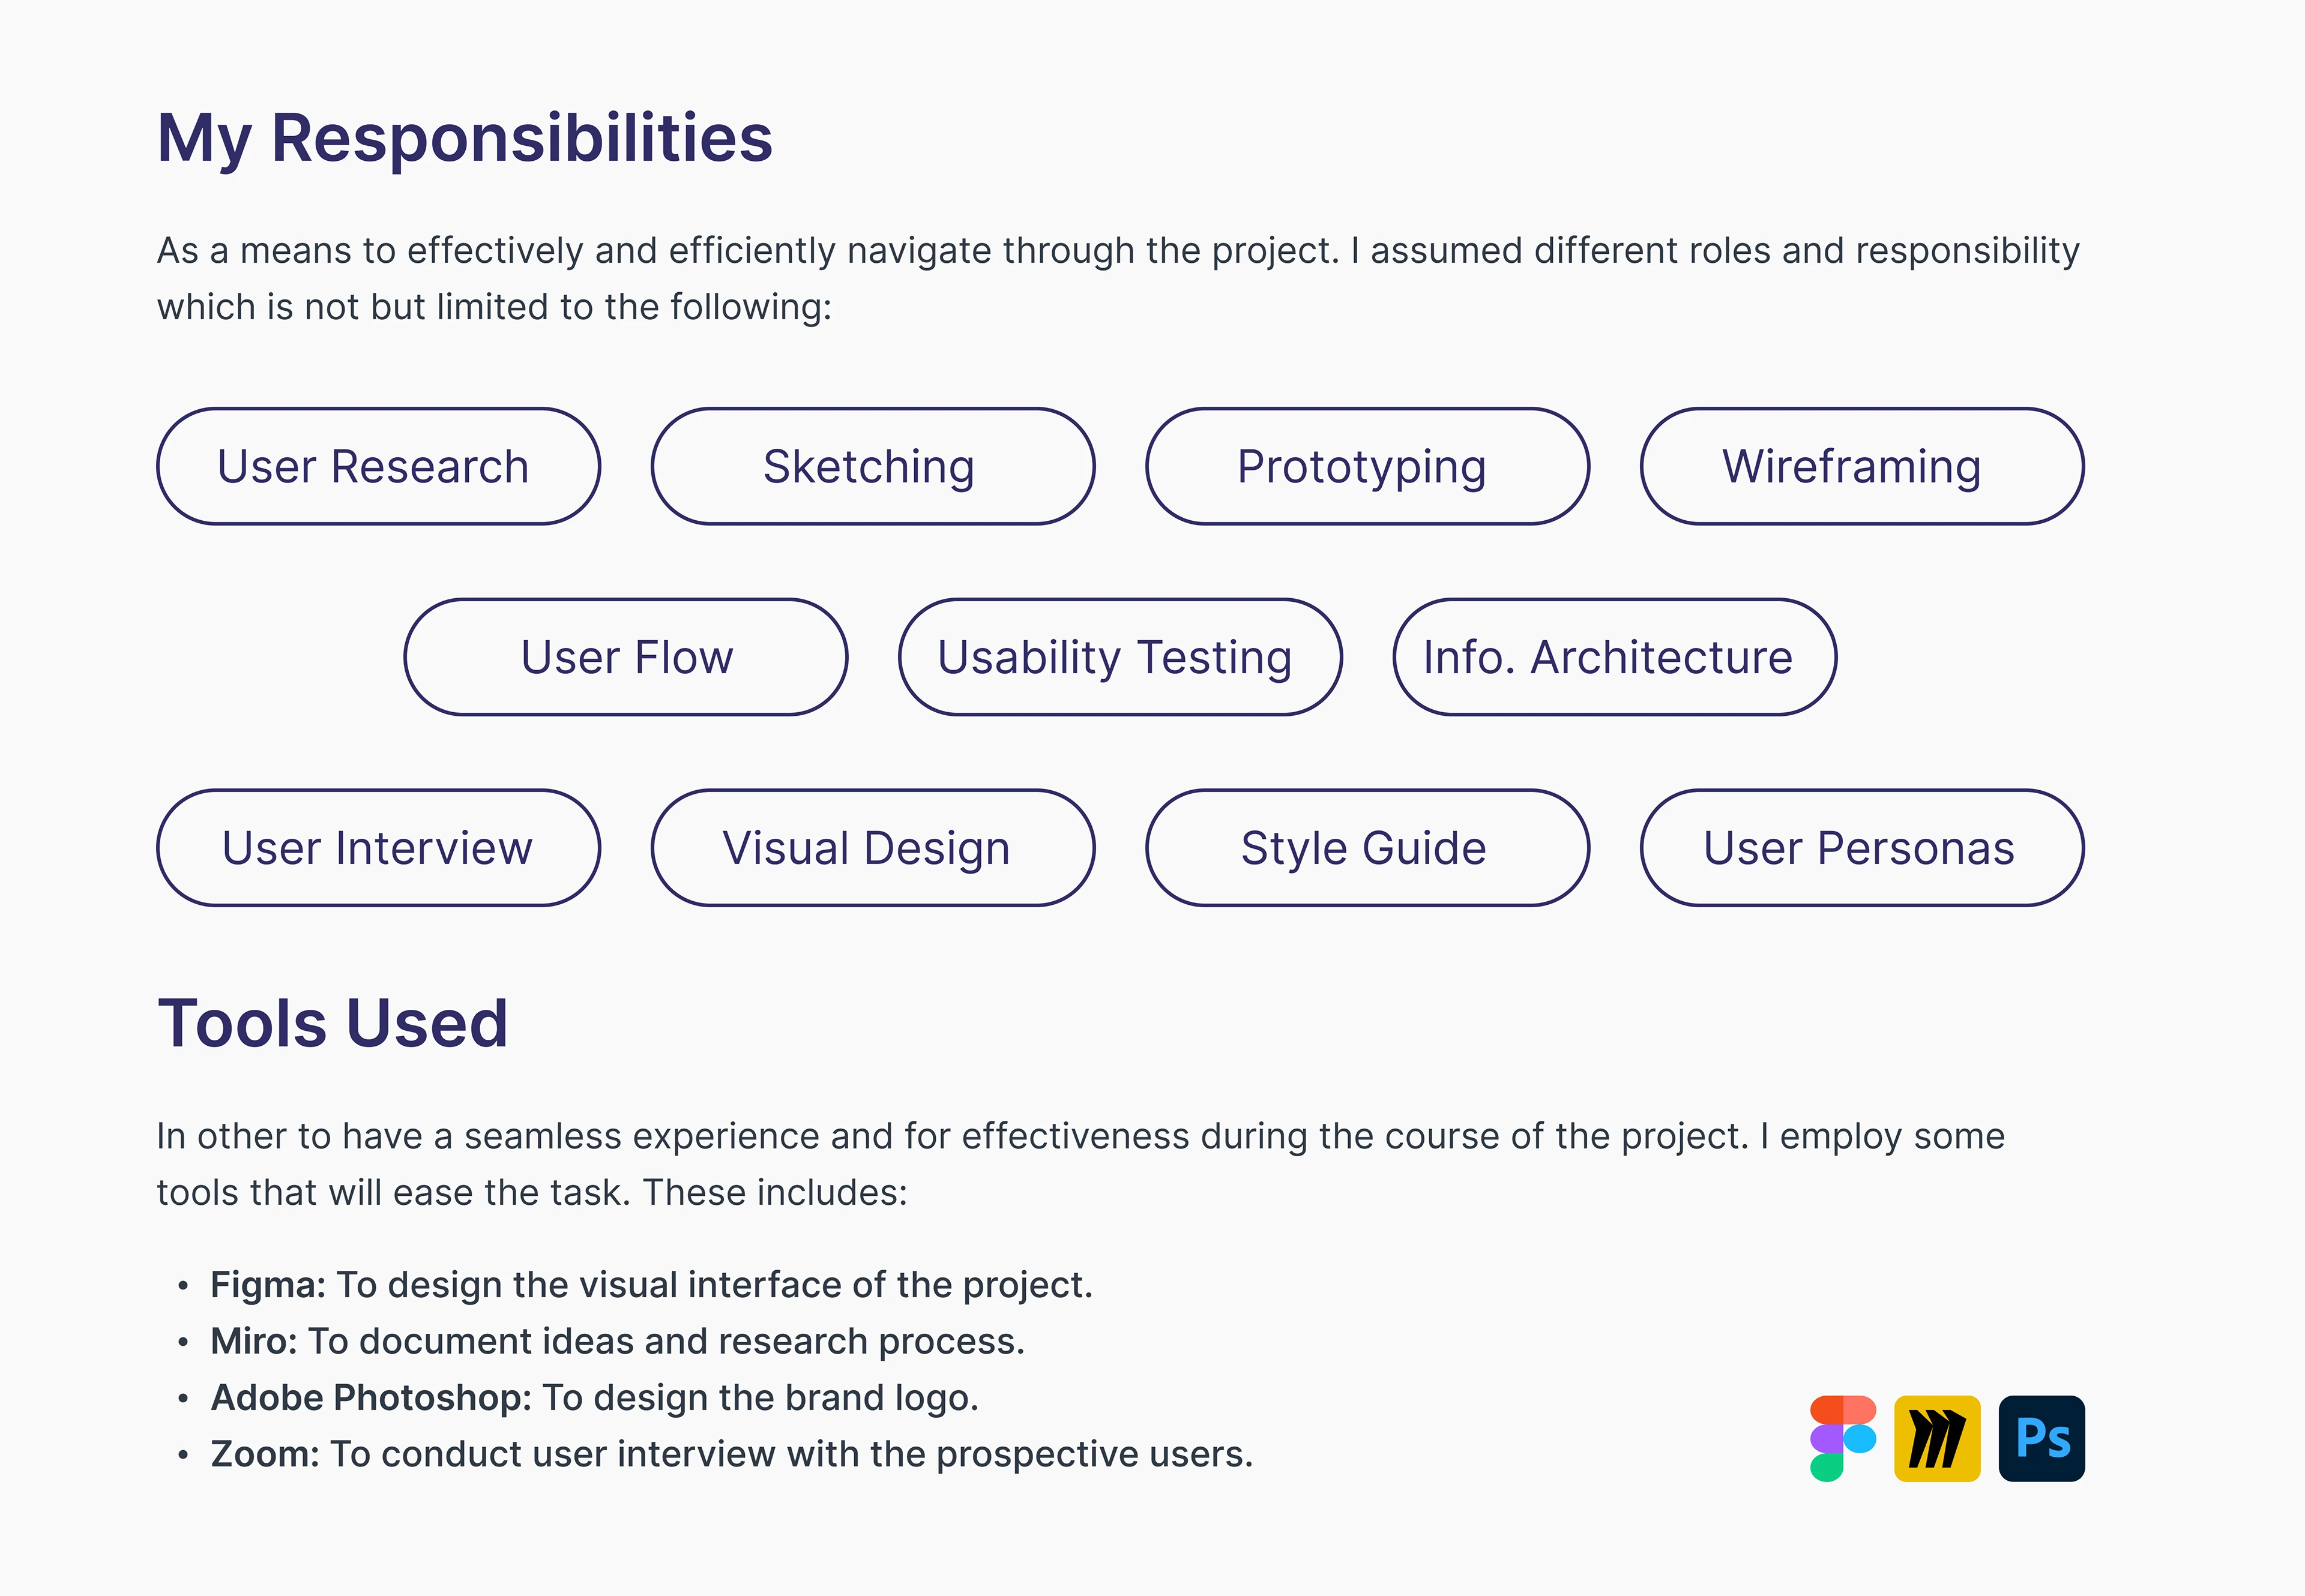This screenshot has height=1596, width=2305.
Task: Click the yellow Miro logo icon
Action: 1937,1438
